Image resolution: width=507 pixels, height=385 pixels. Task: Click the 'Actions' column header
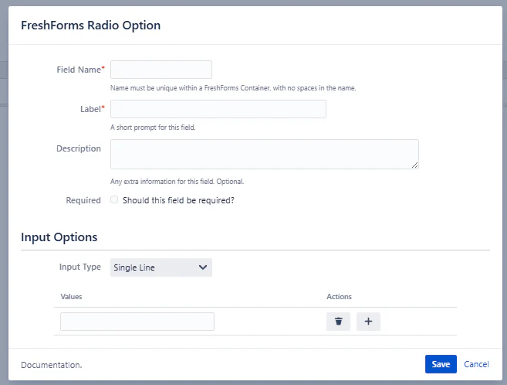coord(339,297)
